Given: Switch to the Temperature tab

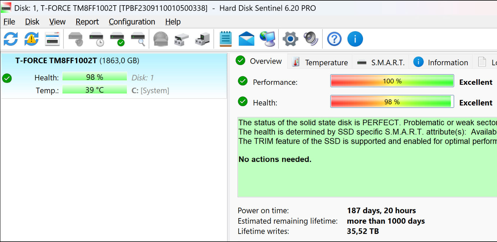Looking at the screenshot, I should pos(320,62).
